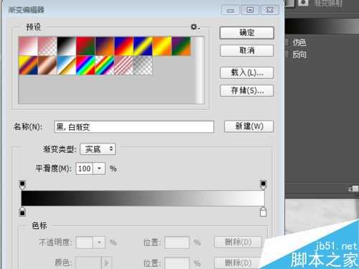Select the left opacity stop above gradient
The height and width of the screenshot is (269, 359).
coord(22,185)
